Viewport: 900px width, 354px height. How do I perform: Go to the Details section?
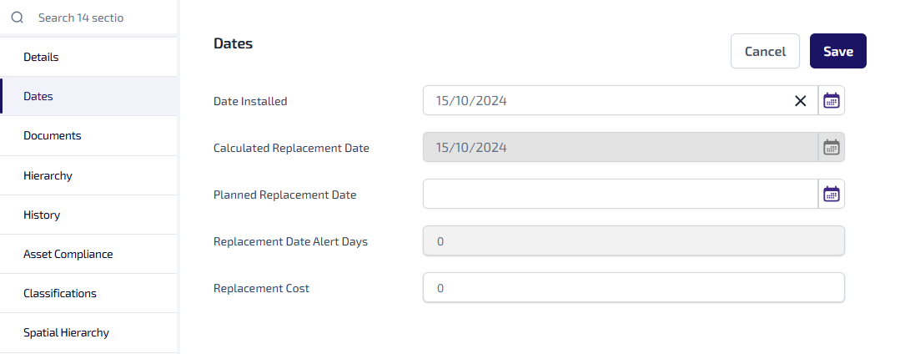pos(88,58)
